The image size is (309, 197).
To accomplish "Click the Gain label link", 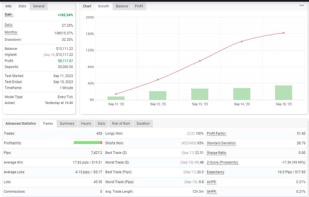I will [9, 14].
